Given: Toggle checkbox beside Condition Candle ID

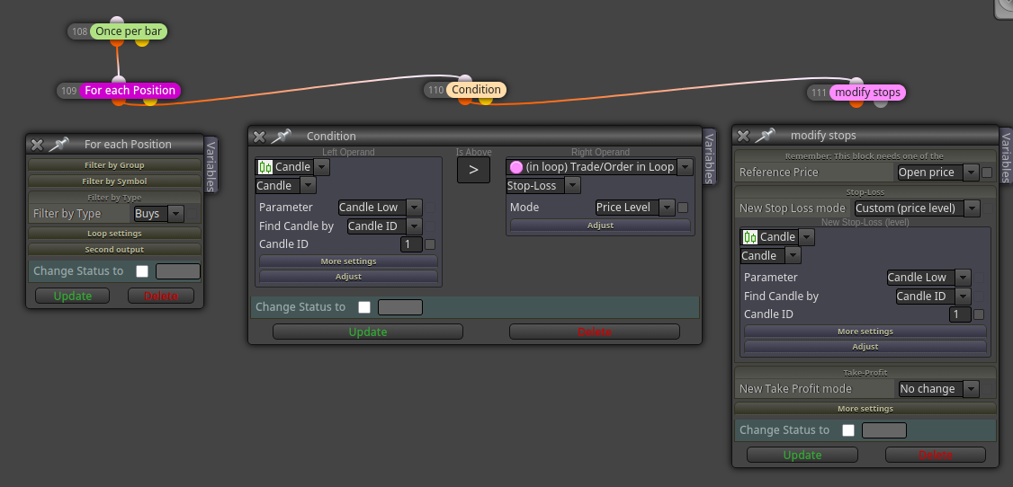Looking at the screenshot, I should (x=430, y=244).
